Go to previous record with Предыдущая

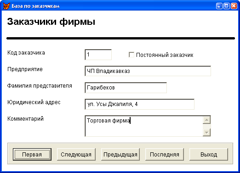(x=120, y=154)
